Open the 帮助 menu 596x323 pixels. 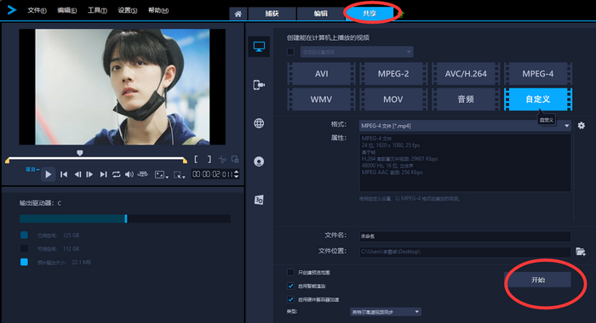[x=158, y=10]
